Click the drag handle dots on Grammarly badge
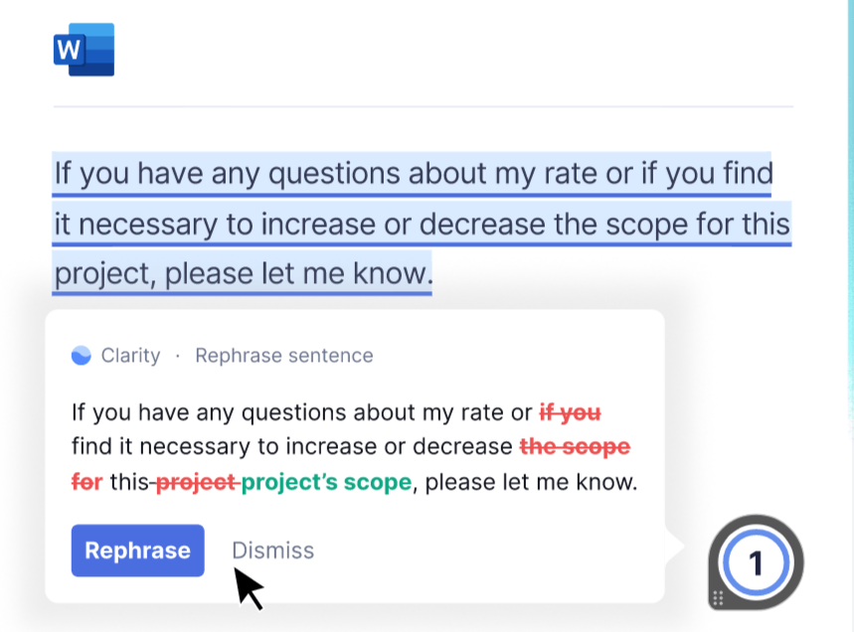The height and width of the screenshot is (632, 854). click(x=718, y=597)
